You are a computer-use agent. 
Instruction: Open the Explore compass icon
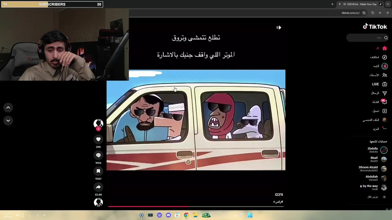(x=385, y=57)
